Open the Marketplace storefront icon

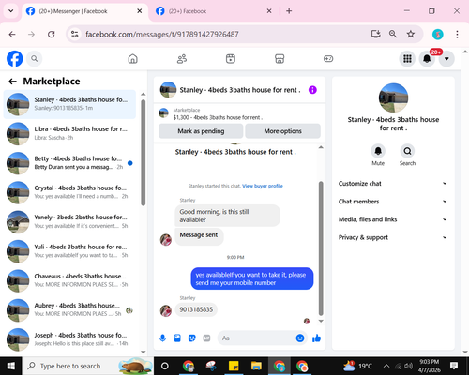[280, 59]
